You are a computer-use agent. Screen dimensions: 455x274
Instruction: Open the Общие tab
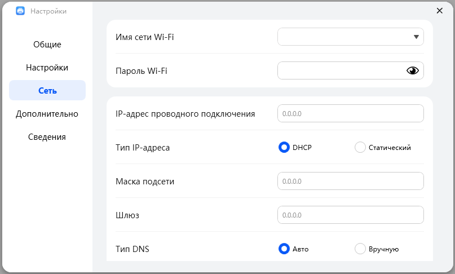coord(47,45)
